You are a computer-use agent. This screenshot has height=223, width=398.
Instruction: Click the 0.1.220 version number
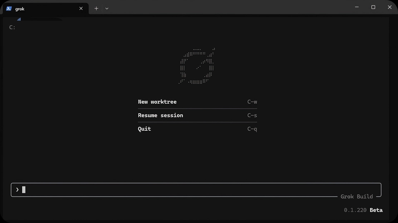click(x=355, y=210)
